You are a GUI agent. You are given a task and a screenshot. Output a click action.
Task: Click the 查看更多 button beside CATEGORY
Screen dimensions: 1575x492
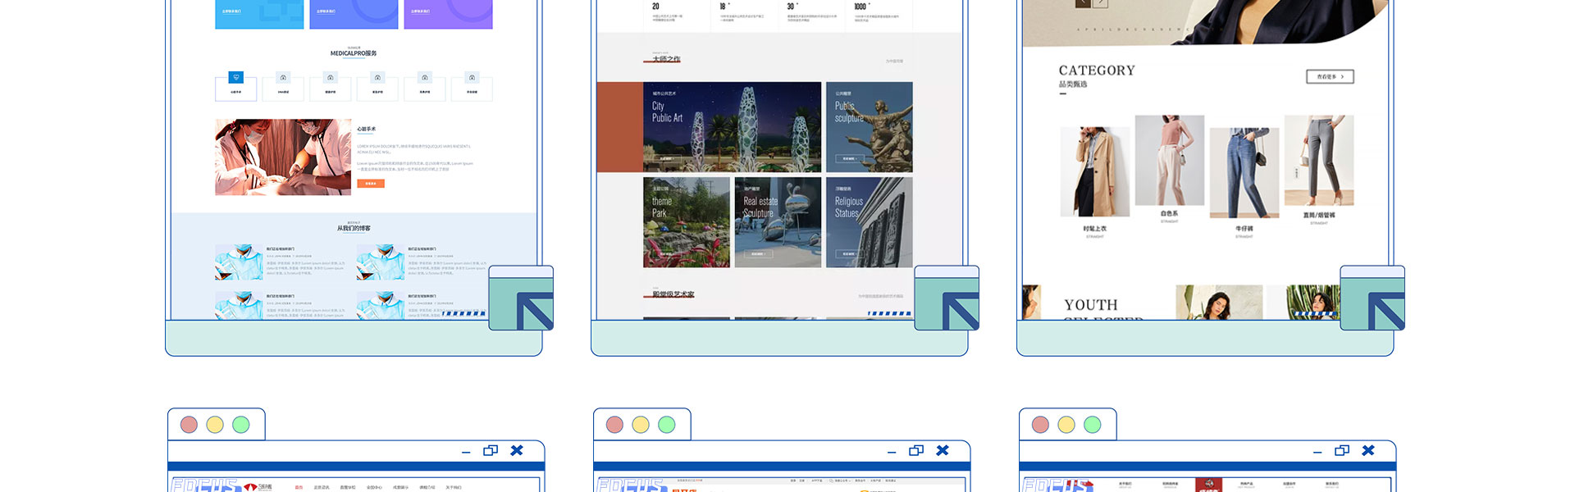(x=1330, y=76)
